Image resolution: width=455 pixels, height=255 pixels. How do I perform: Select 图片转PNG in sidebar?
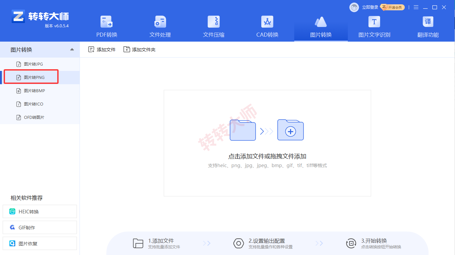tap(40, 77)
